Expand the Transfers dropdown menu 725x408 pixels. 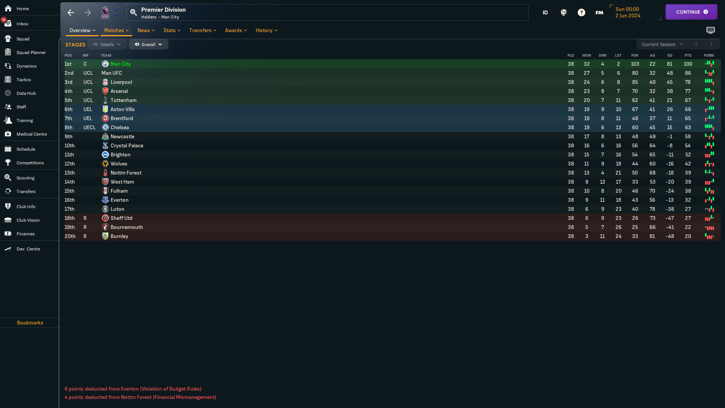point(203,30)
